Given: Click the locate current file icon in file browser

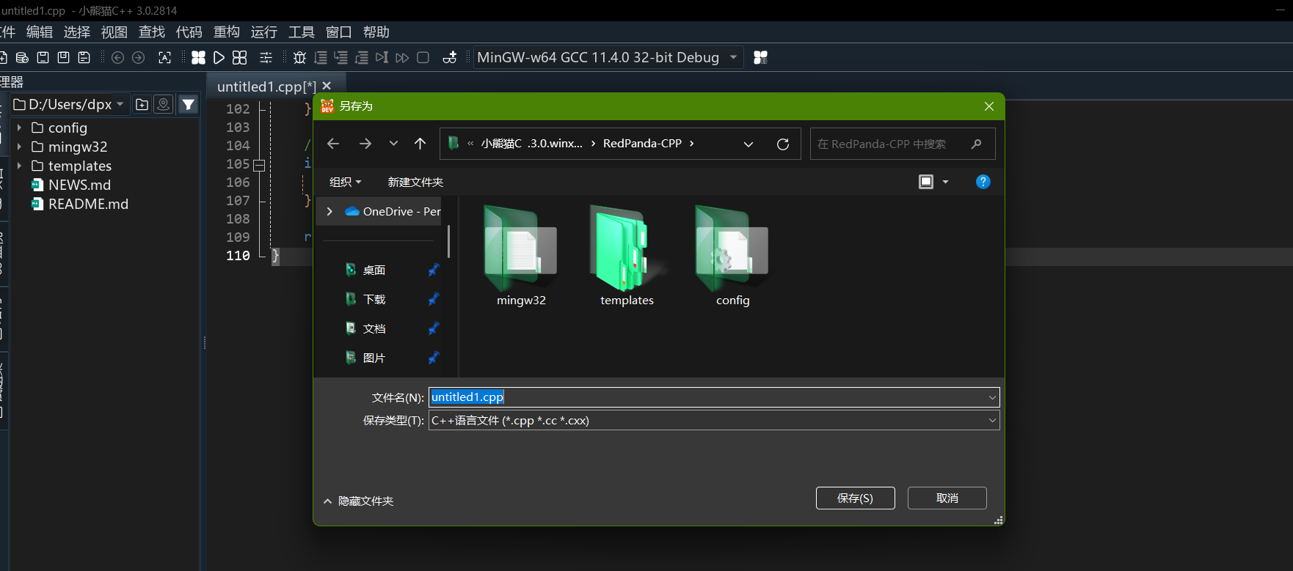Looking at the screenshot, I should point(164,105).
